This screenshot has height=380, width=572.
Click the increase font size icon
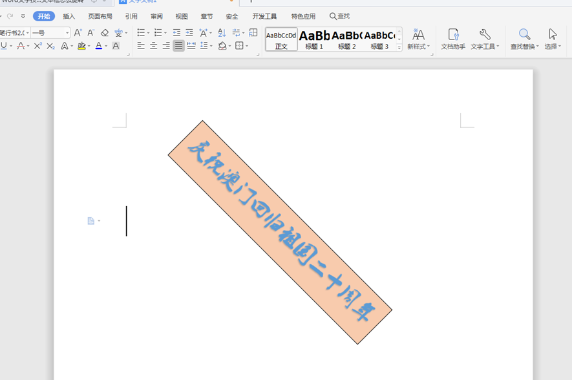coord(78,33)
